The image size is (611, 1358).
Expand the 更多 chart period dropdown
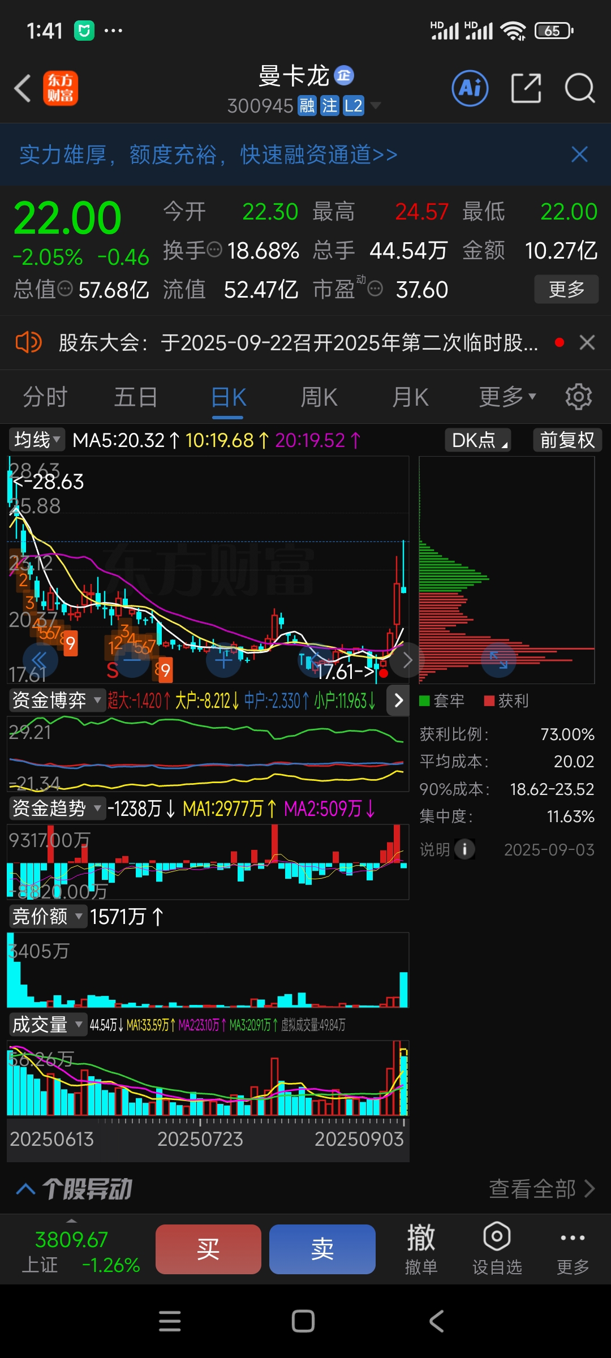click(507, 397)
